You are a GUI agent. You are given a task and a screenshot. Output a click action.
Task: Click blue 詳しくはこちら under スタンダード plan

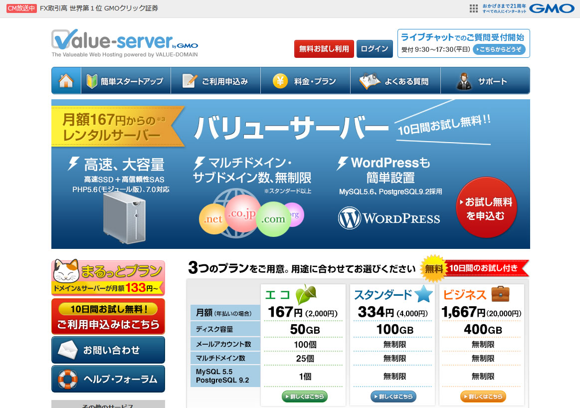pyautogui.click(x=393, y=397)
